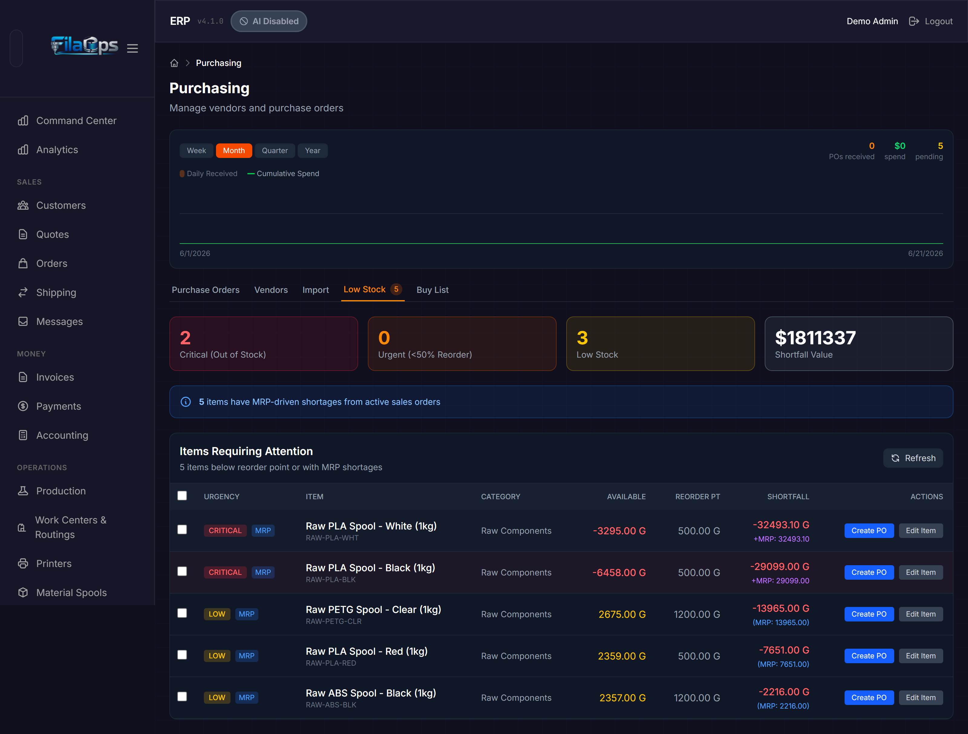Edit Item for Raw PLA Spool - Black
This screenshot has height=734, width=968.
(x=921, y=572)
